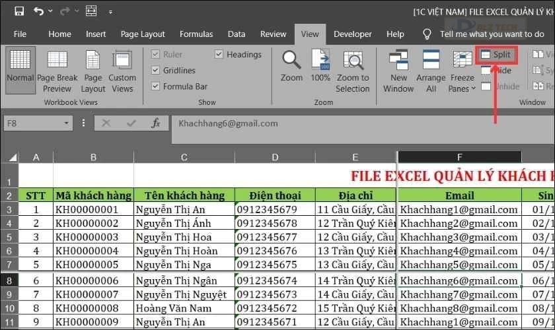The height and width of the screenshot is (330, 555).
Task: Click New Window
Action: click(x=398, y=72)
